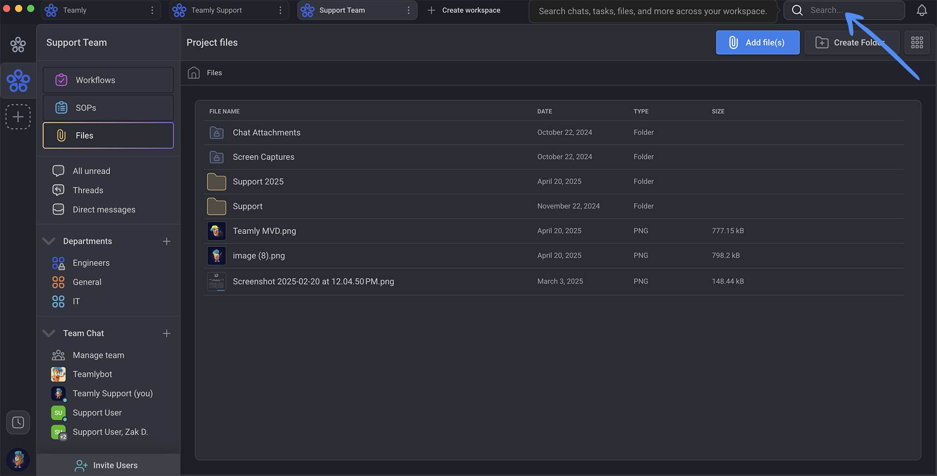This screenshot has height=476, width=937.
Task: Open the Support 2025 folder name
Action: coord(258,182)
